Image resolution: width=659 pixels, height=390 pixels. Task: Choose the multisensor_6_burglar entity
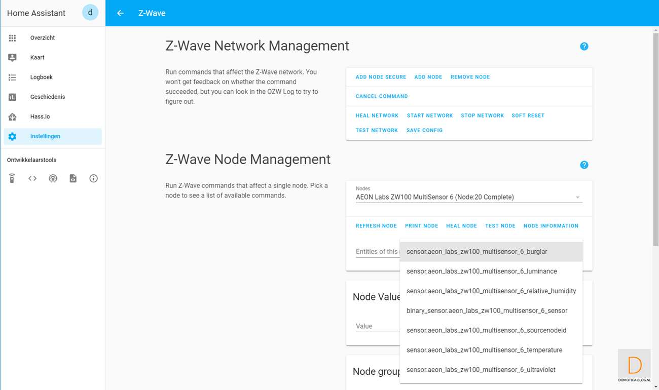tap(491, 252)
